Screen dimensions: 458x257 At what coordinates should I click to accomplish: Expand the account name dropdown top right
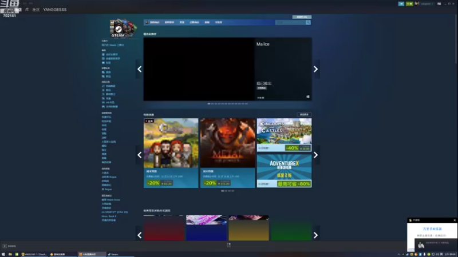[427, 4]
